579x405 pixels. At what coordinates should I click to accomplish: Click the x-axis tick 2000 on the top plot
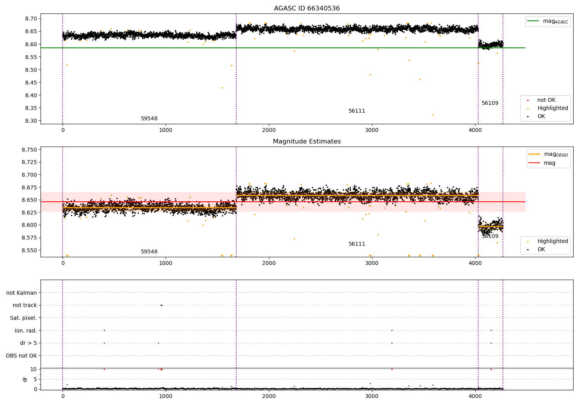click(x=269, y=130)
